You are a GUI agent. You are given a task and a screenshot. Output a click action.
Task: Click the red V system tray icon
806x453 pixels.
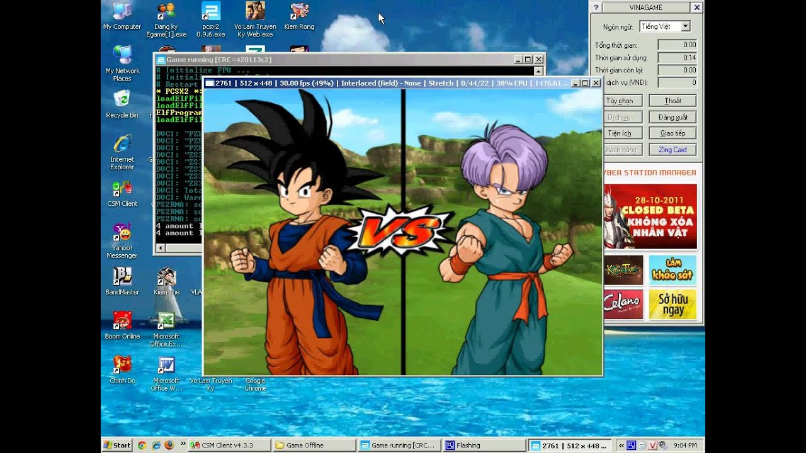pos(653,445)
